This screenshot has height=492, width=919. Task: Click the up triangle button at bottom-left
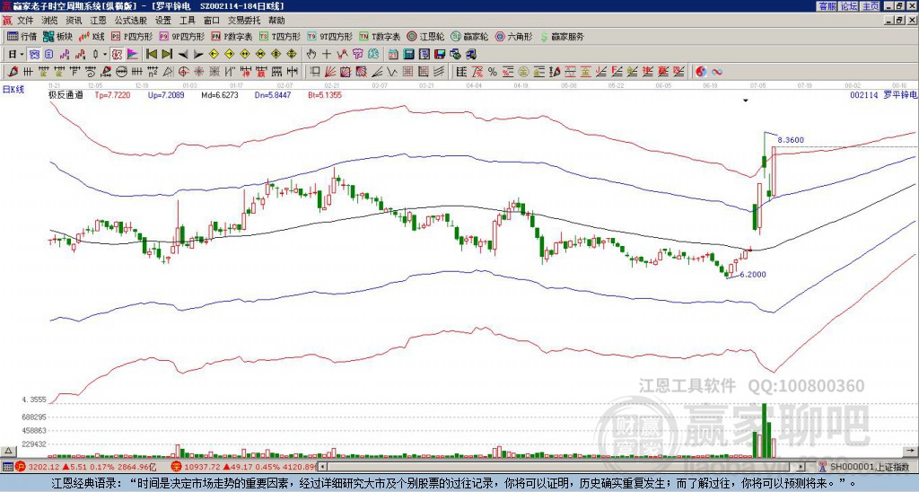(x=7, y=451)
